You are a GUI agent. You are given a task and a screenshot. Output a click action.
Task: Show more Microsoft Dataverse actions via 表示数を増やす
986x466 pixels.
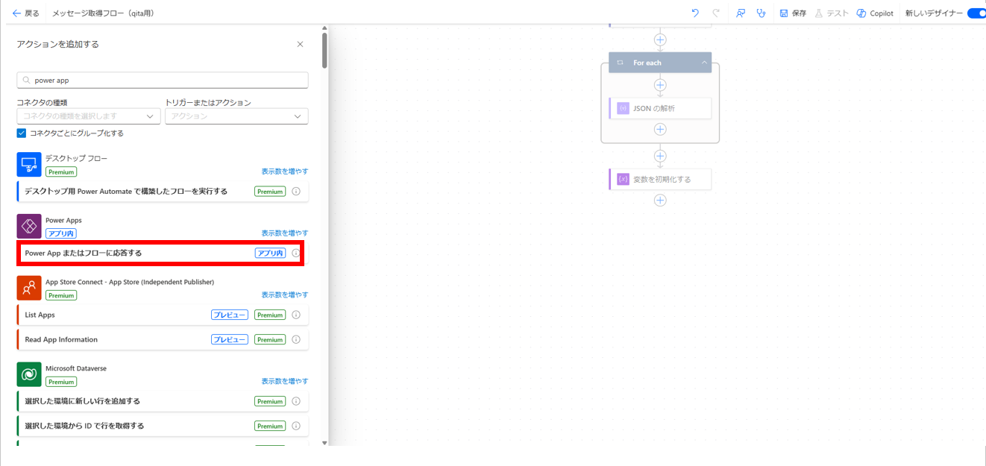coord(284,381)
